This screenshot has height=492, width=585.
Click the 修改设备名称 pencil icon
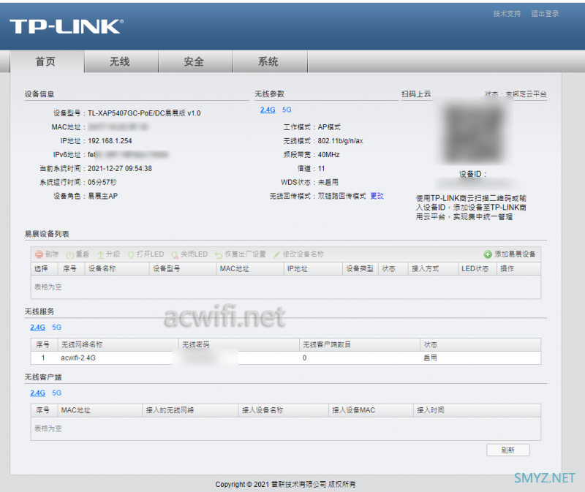tap(276, 254)
